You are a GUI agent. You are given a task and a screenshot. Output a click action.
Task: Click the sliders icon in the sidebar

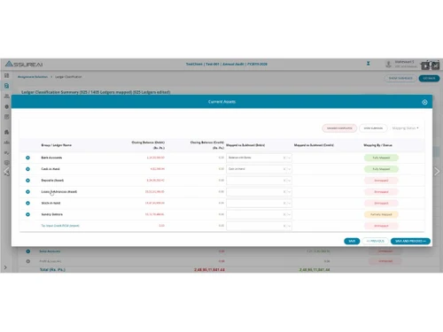6,152
